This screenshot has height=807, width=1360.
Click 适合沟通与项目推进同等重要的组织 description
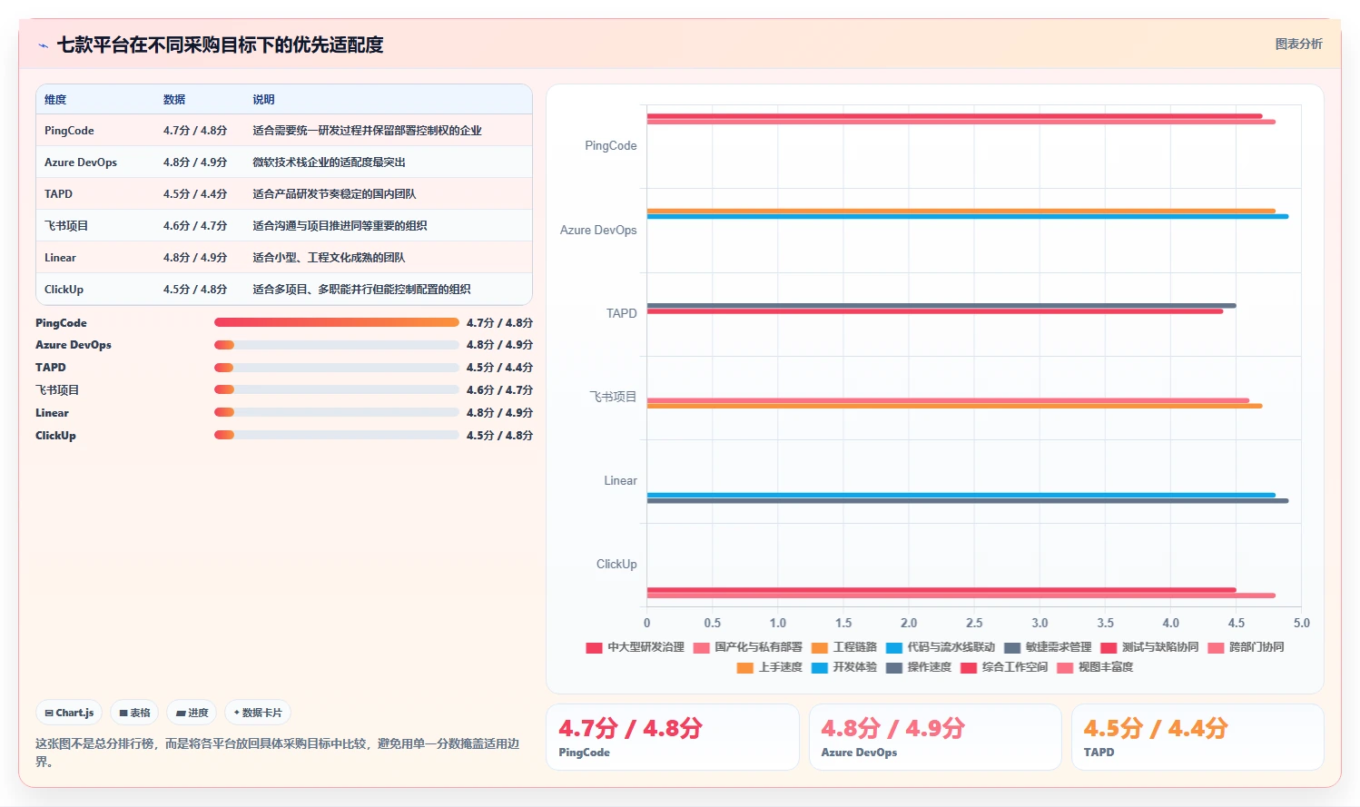(x=340, y=226)
